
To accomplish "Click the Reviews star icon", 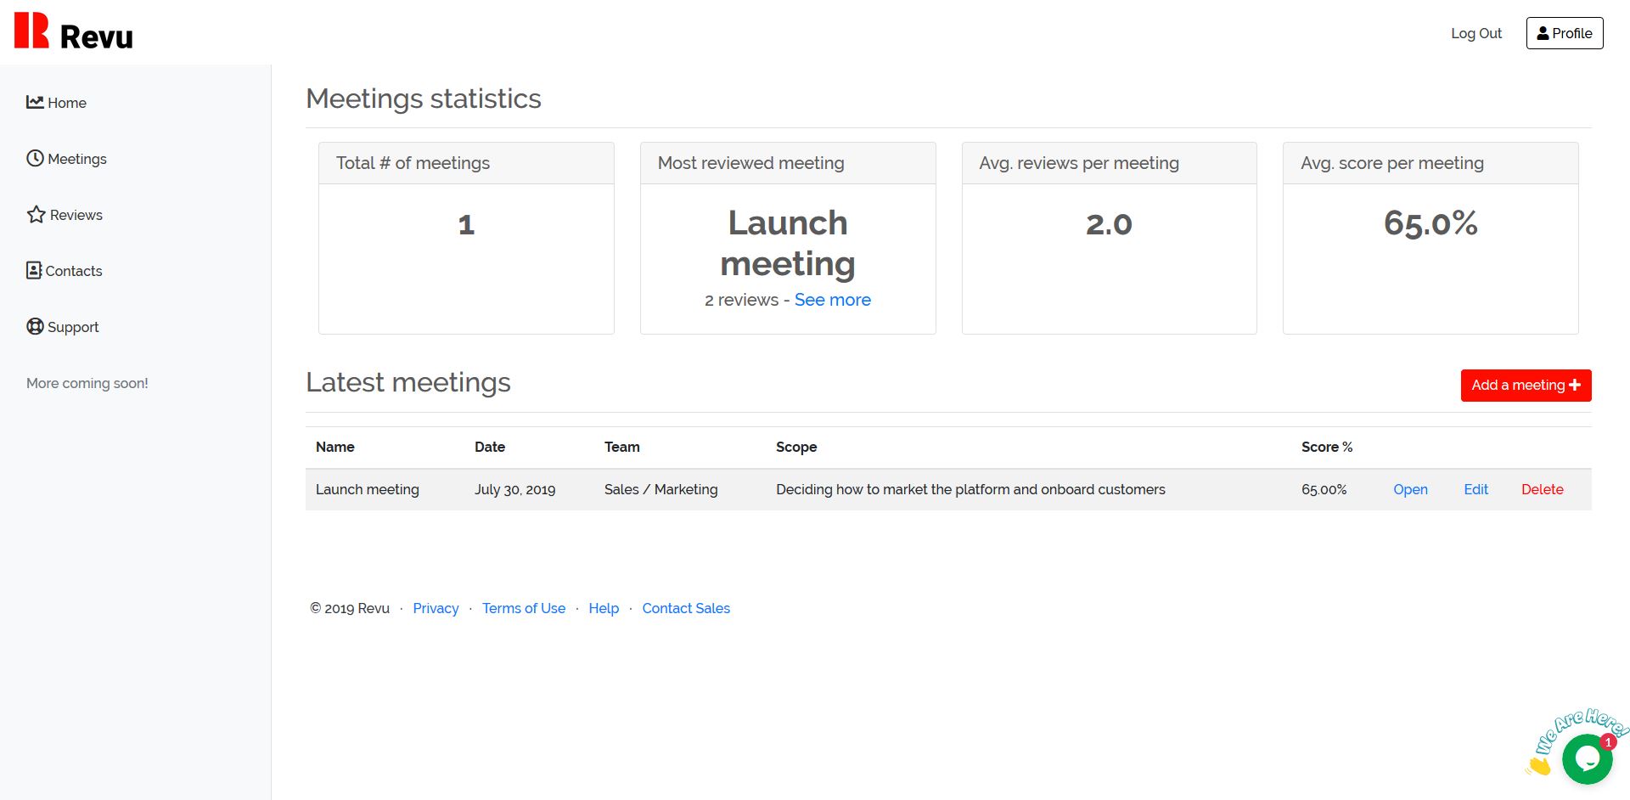I will pyautogui.click(x=36, y=214).
